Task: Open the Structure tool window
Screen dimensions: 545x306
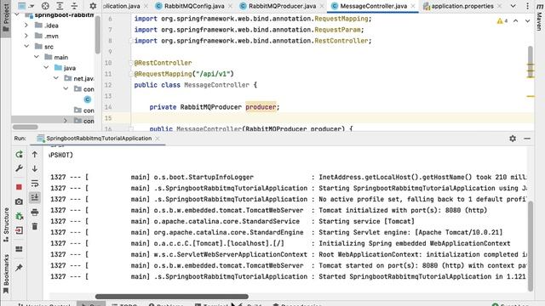Action: point(6,224)
